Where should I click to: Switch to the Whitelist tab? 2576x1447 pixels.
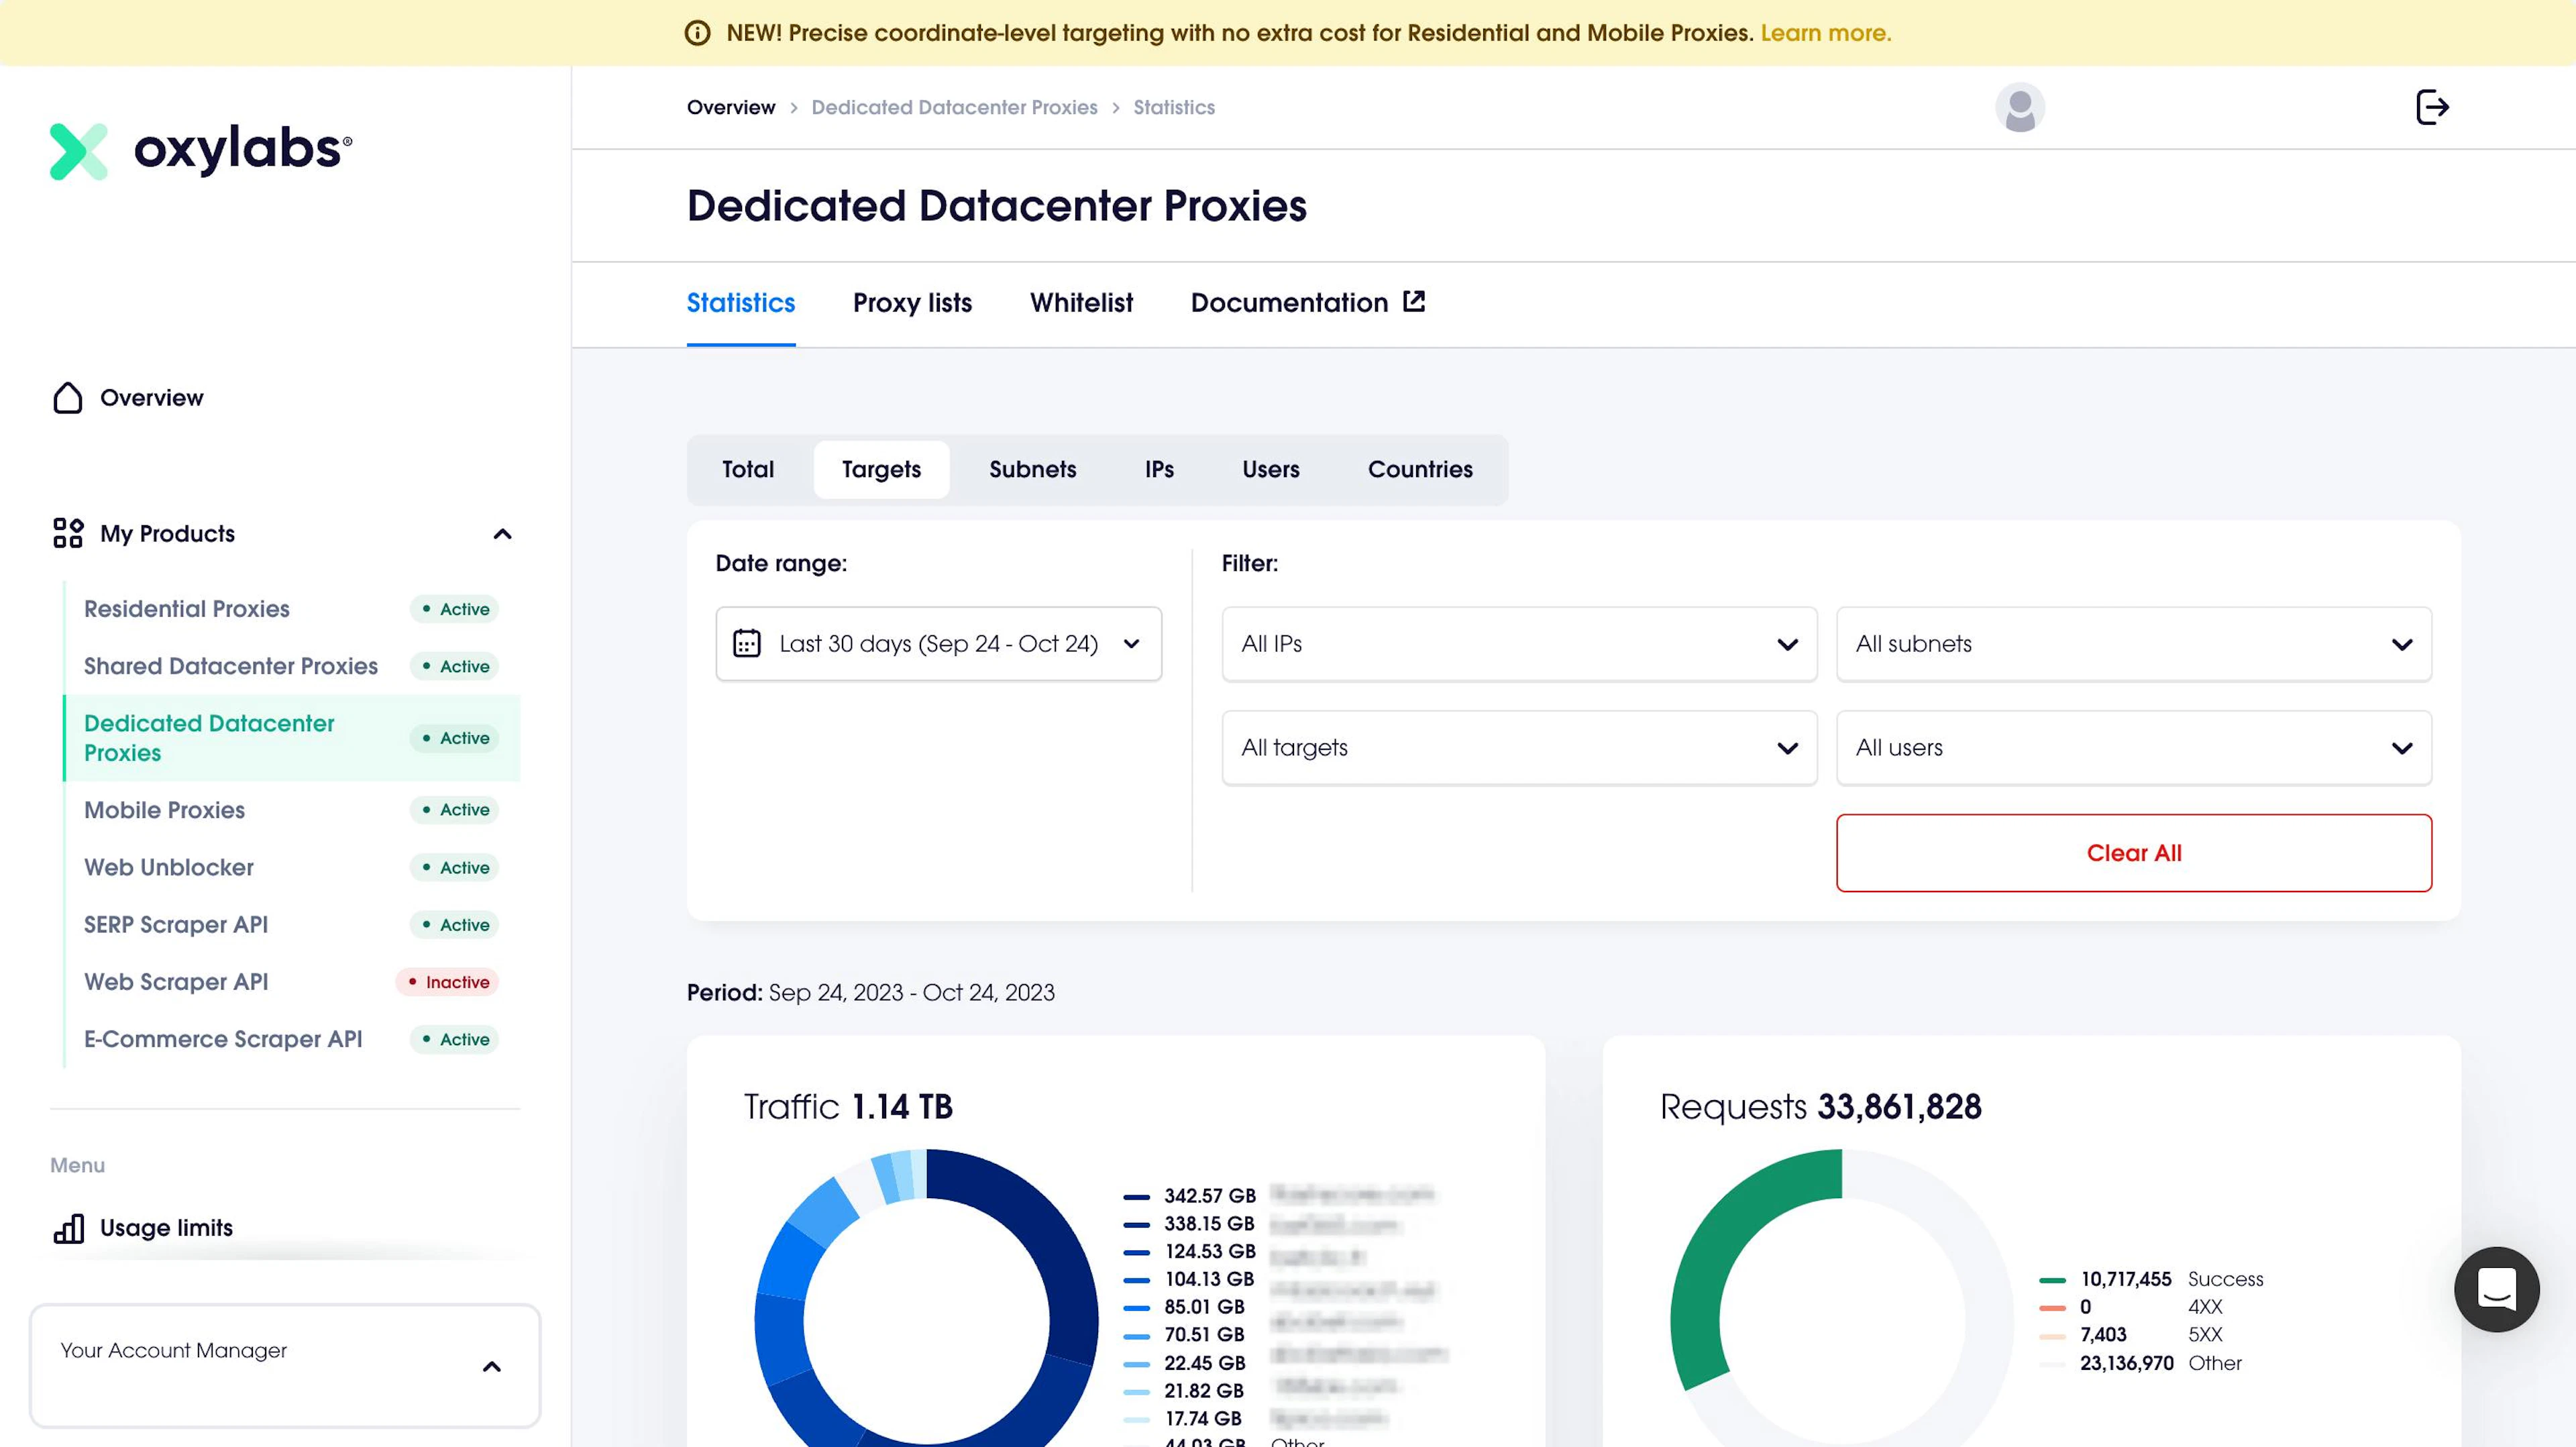click(x=1081, y=303)
